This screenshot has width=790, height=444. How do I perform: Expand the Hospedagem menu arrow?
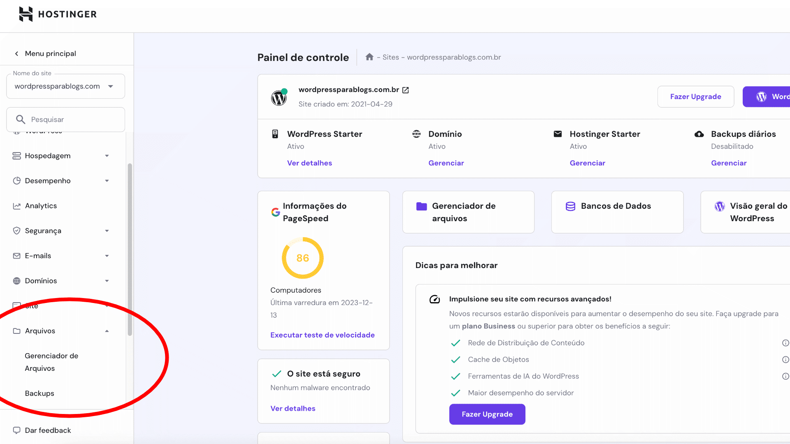(x=107, y=156)
